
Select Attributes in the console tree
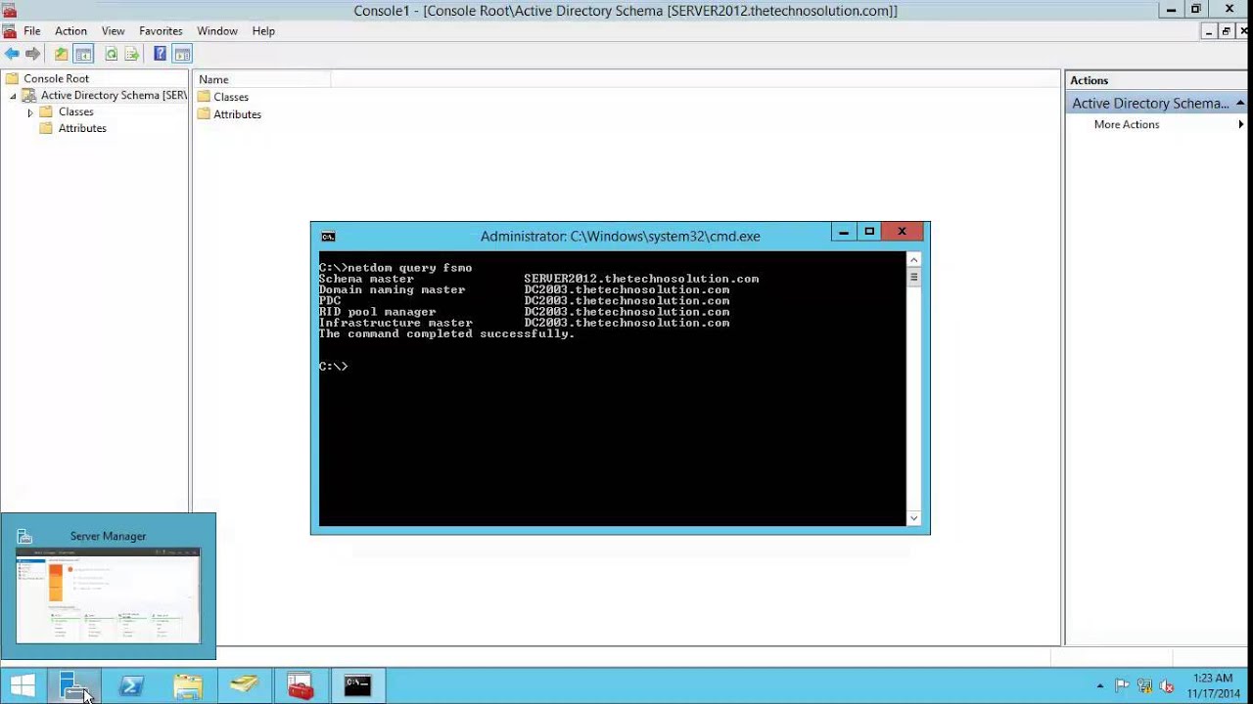coord(82,128)
